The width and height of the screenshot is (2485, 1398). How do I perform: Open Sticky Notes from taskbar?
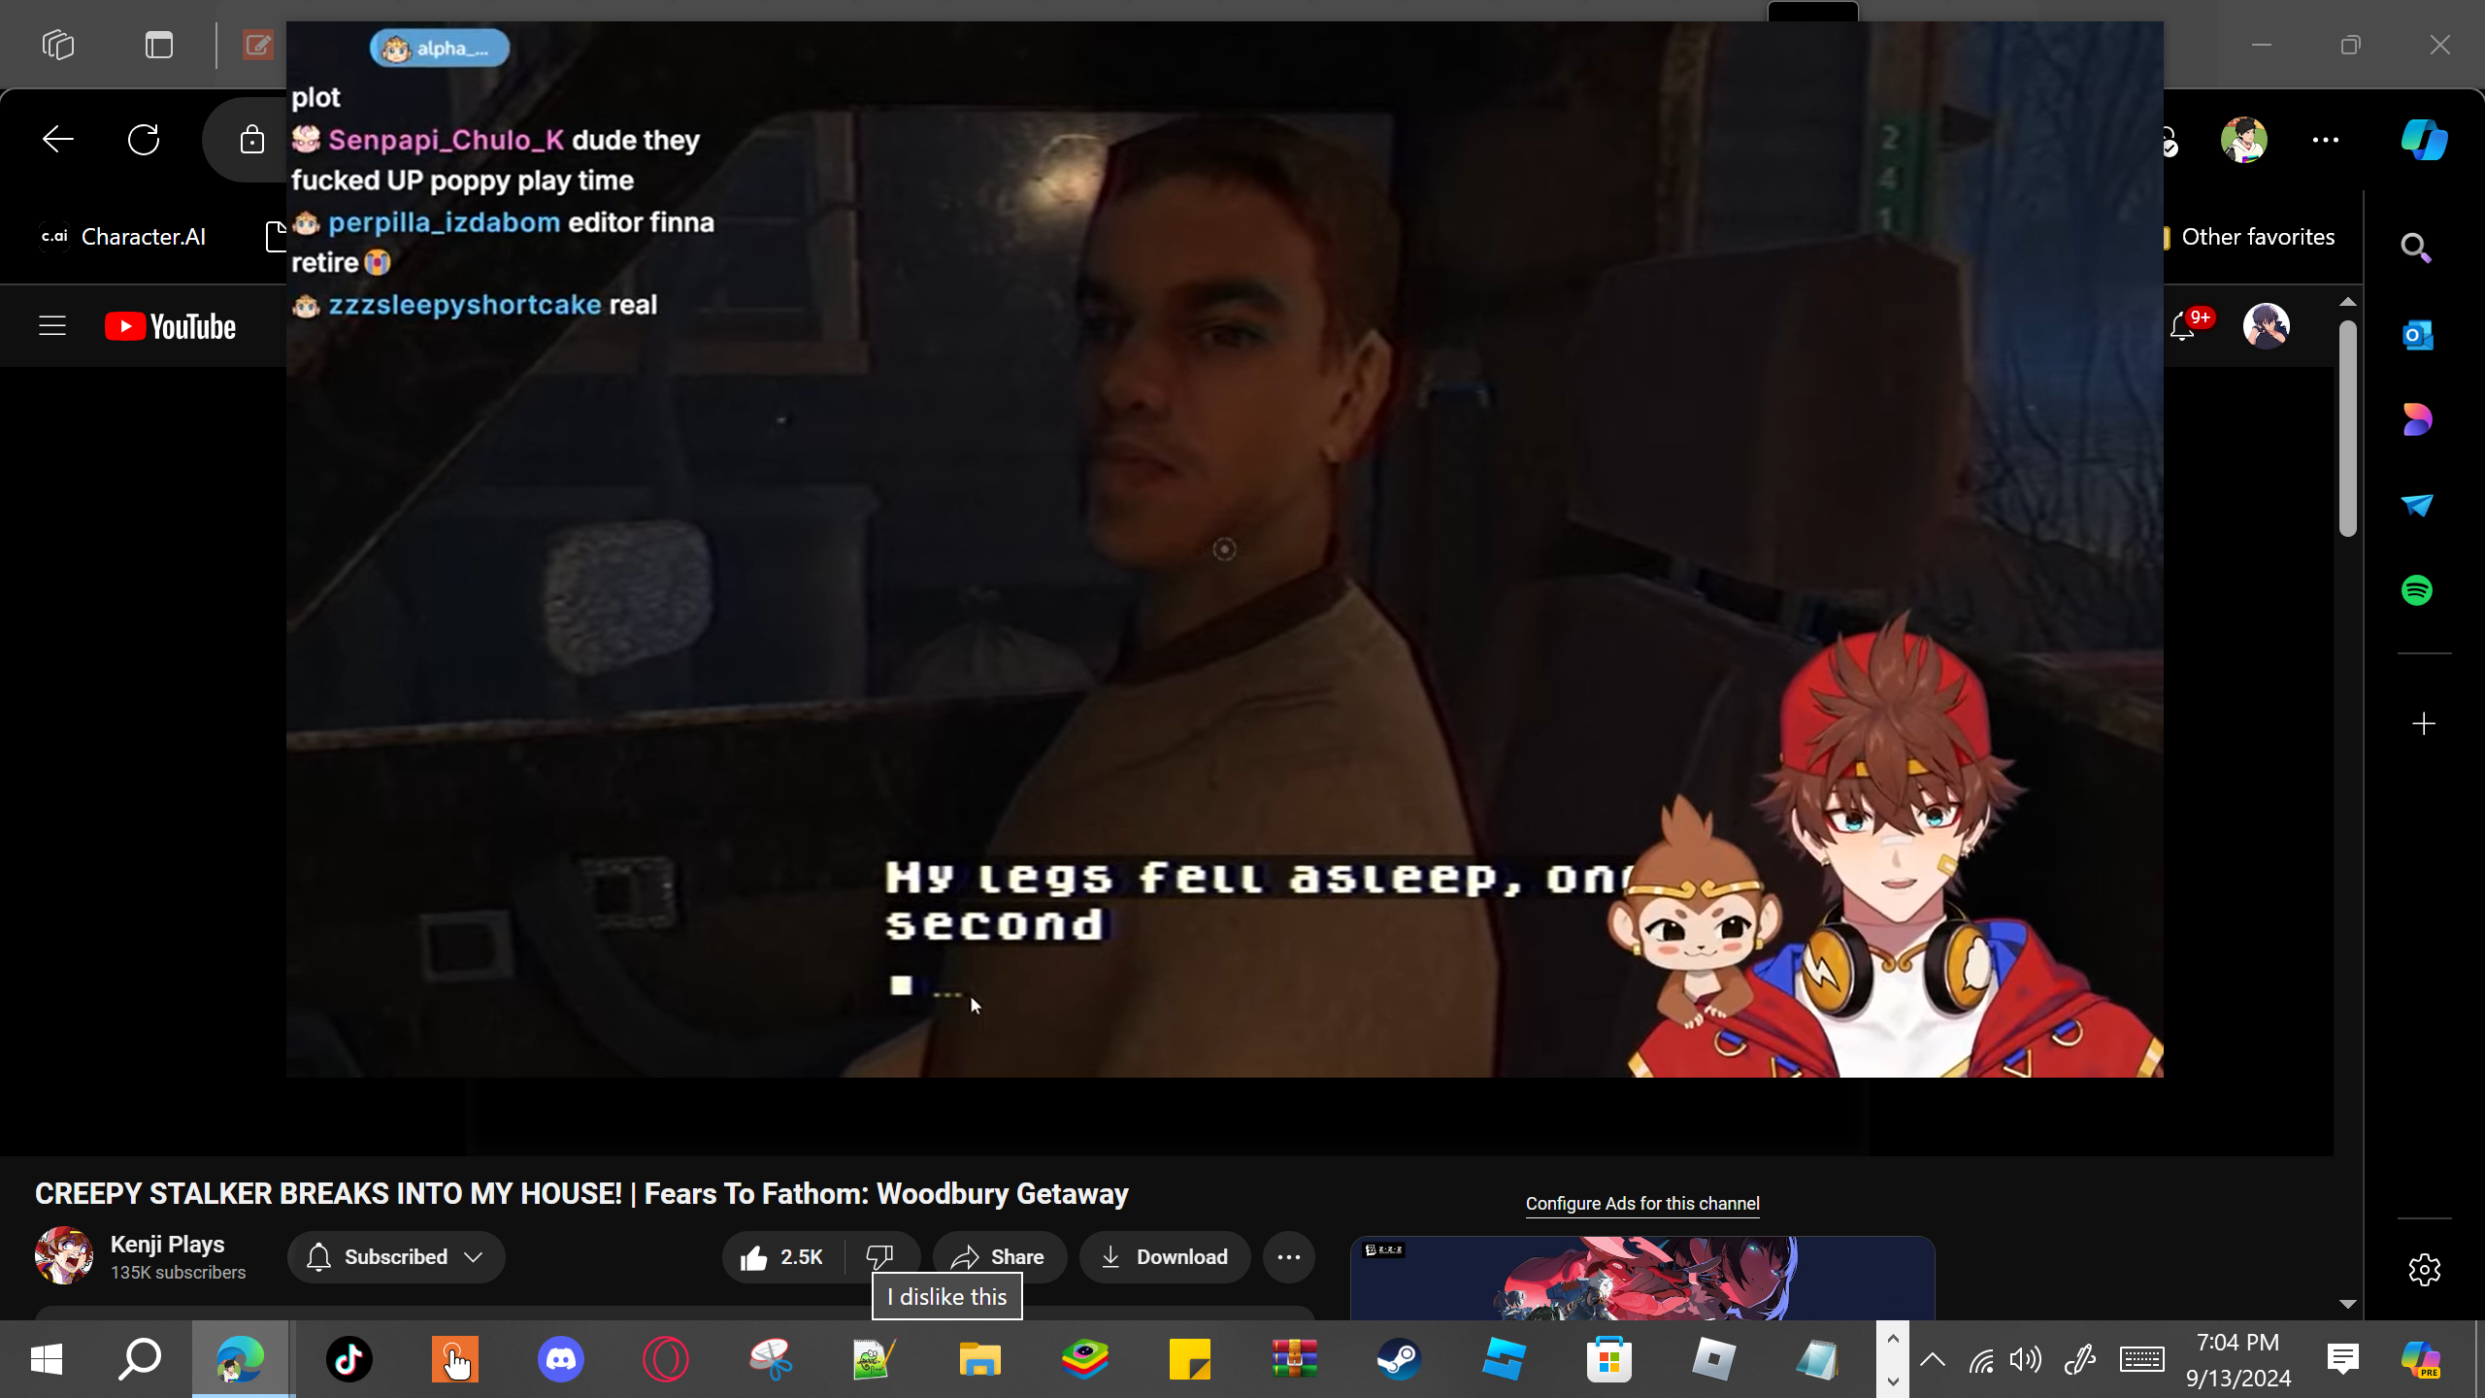(x=1190, y=1358)
